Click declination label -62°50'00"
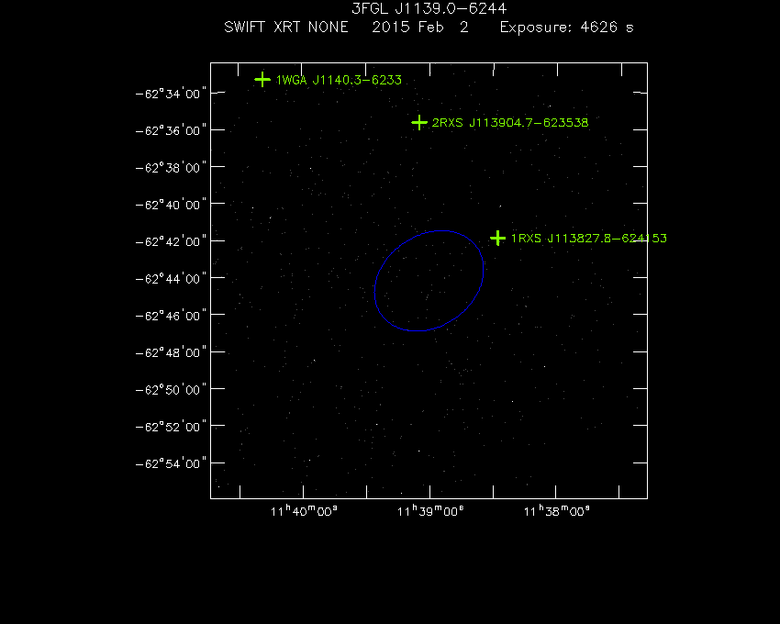Screen dimensions: 780x624 (171, 390)
